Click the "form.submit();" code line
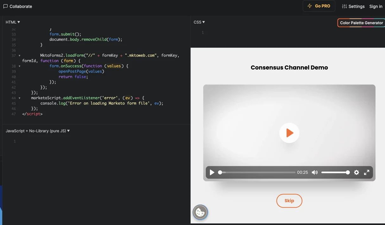This screenshot has height=225, width=385. point(66,34)
